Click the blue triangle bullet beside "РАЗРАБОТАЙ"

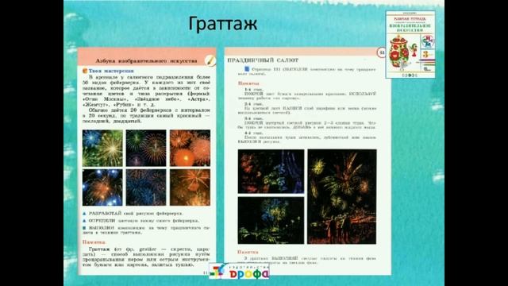(x=84, y=214)
